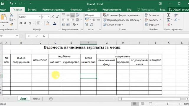Cut selection with the scissors icon

(x=11, y=15)
